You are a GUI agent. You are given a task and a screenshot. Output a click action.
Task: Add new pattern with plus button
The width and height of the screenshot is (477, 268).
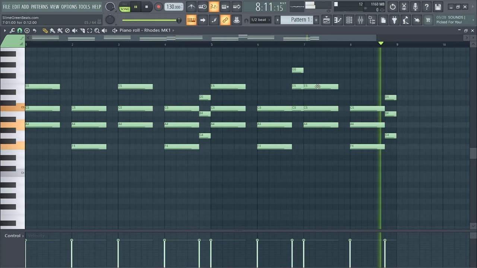coord(316,20)
